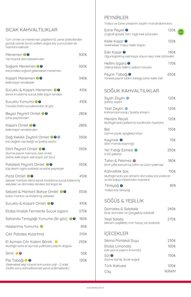Click the olive allergen 3 icon beside Haşlanmış Yumurta
This screenshot has width=191, height=297.
coord(41,226)
